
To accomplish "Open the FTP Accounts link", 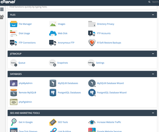I will coord(104,33).
